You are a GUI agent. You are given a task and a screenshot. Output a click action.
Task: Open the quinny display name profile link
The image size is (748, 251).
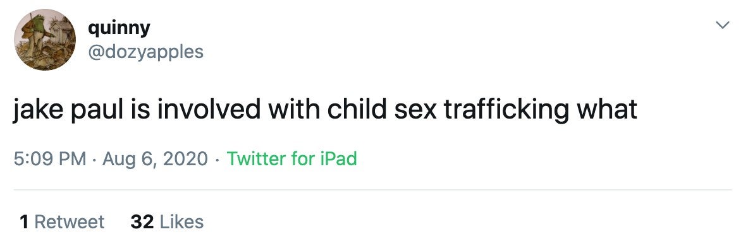(x=119, y=28)
